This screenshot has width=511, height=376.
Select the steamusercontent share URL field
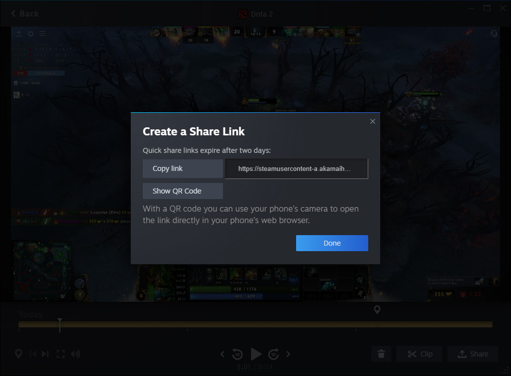(x=297, y=168)
